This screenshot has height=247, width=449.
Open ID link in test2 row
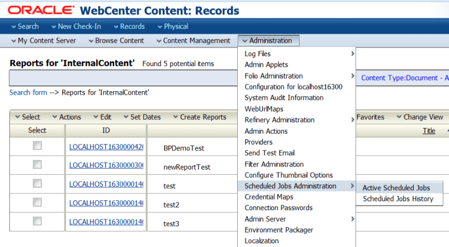106,203
